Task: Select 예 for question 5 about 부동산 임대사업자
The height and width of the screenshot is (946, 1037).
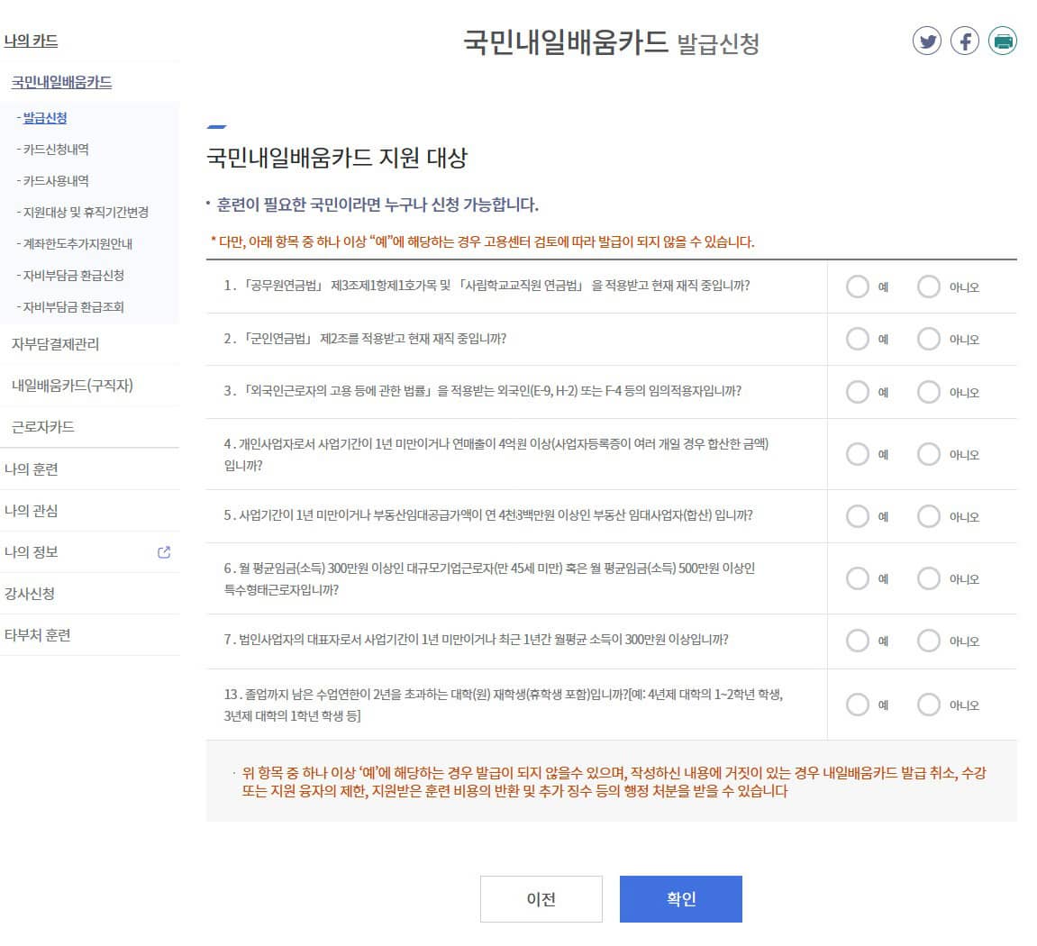Action: [857, 515]
